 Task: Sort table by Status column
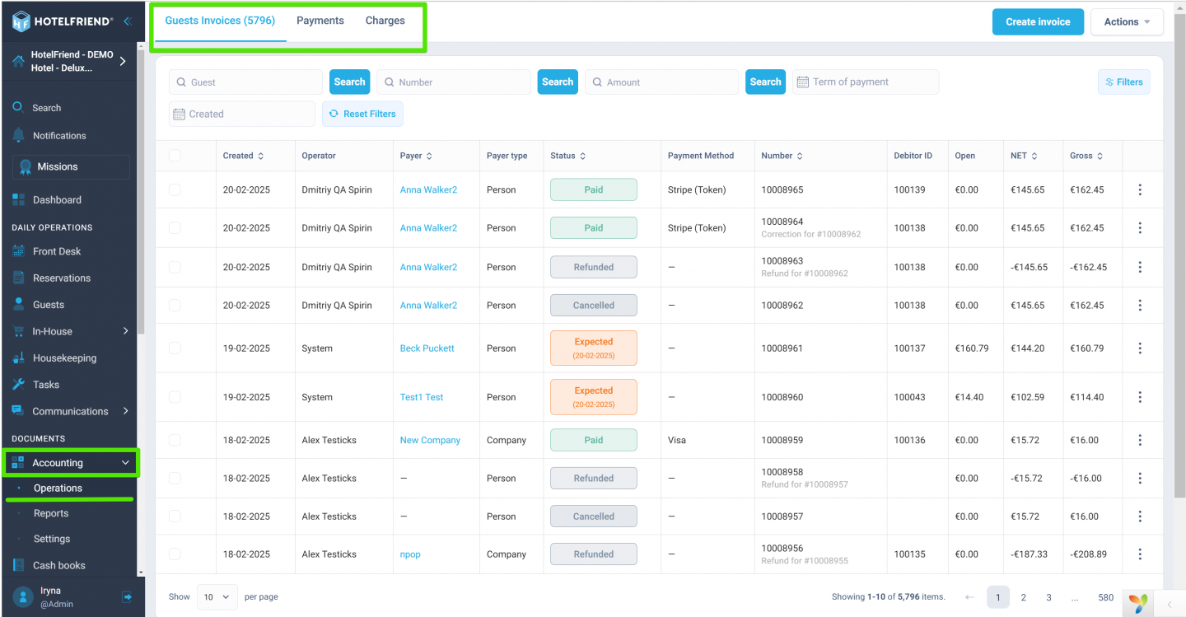(x=568, y=156)
